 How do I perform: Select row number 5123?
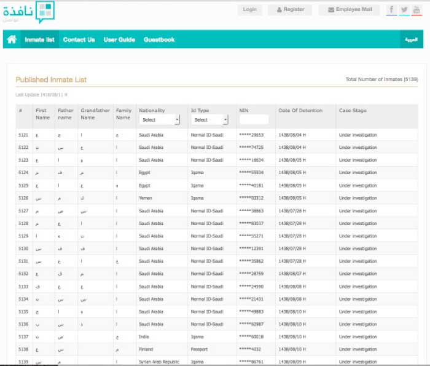(23, 160)
